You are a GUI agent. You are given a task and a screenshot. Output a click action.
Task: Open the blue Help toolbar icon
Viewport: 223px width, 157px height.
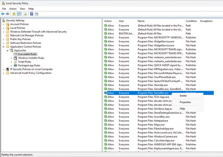pos(32,14)
